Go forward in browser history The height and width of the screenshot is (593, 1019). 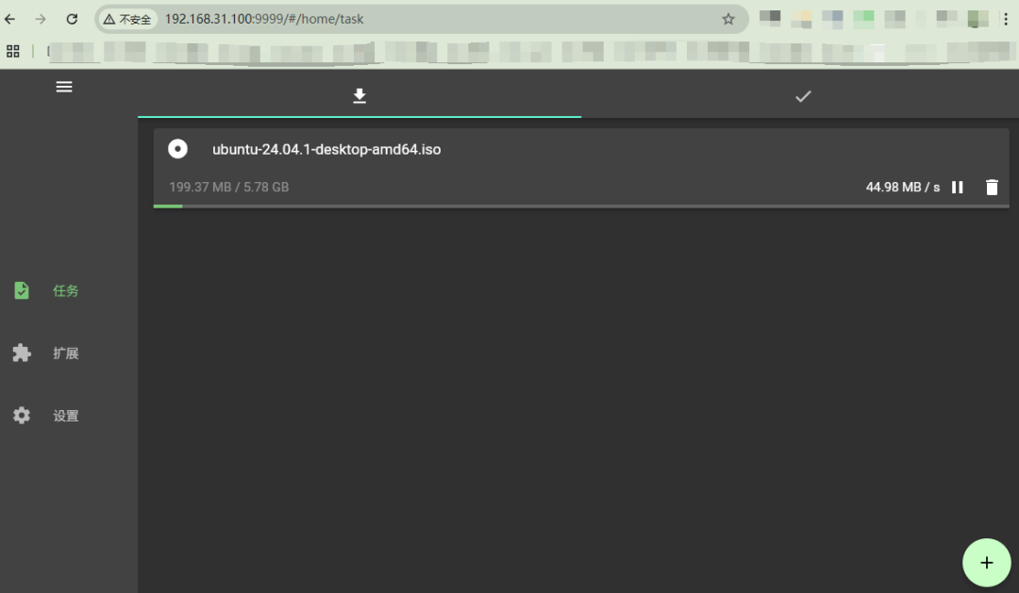pos(41,19)
